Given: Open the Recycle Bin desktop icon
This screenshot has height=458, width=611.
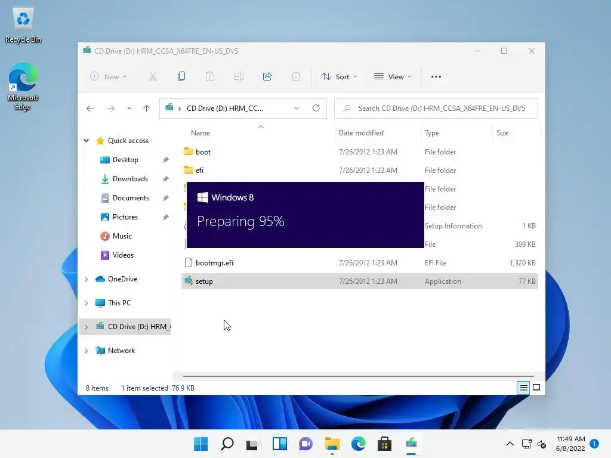Looking at the screenshot, I should point(23,25).
